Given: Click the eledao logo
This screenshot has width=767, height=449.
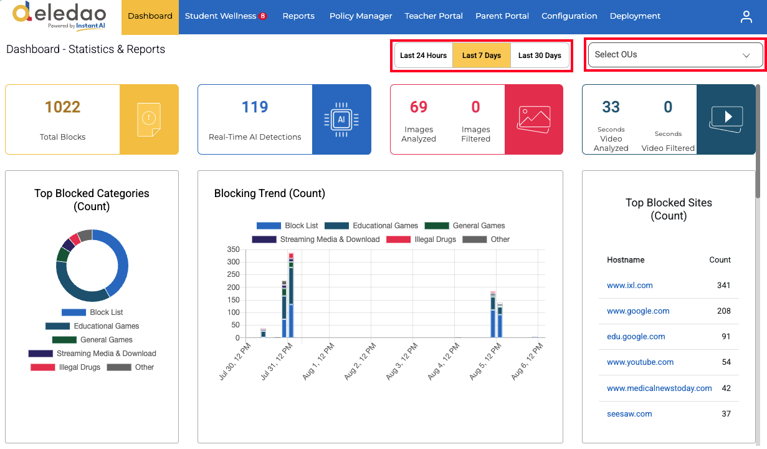Looking at the screenshot, I should point(59,16).
